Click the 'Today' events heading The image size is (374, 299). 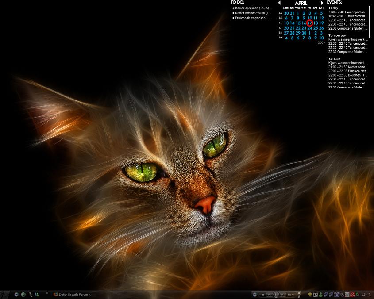point(333,8)
